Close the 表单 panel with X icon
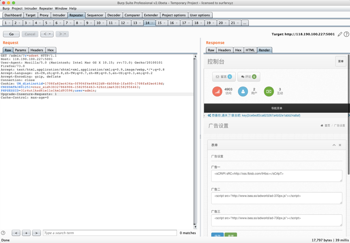Image resolution: width=350 pixels, height=243 pixels. point(340,145)
